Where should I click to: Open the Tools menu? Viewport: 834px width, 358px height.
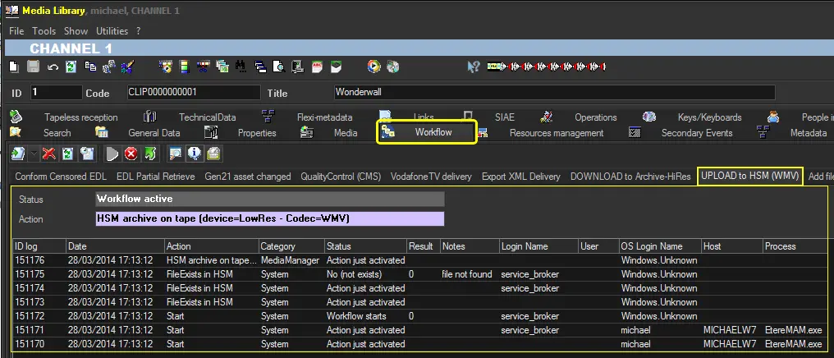pos(44,31)
